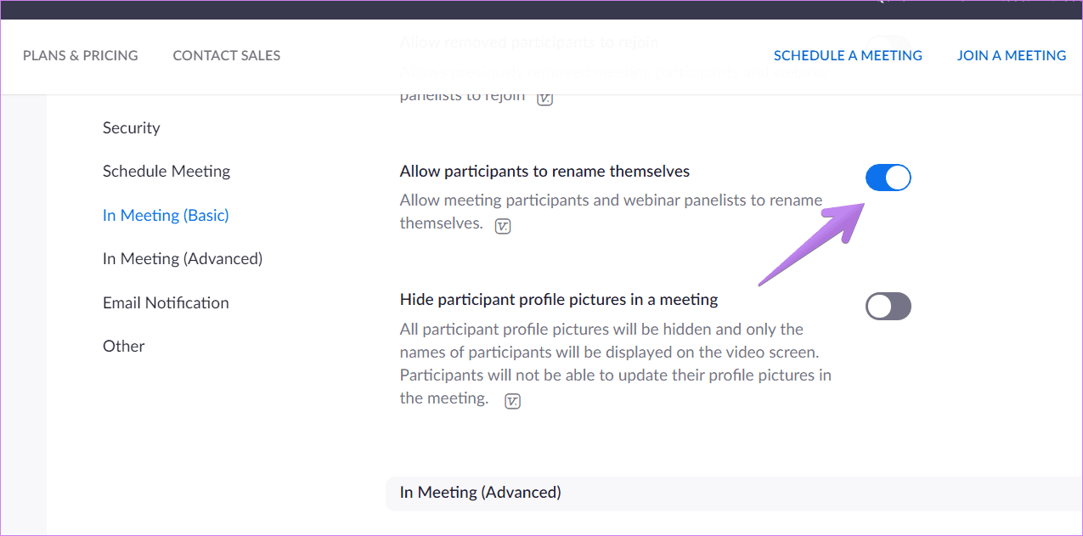This screenshot has width=1083, height=536.
Task: Click faded 'Allow removed participants to rejoin' heading
Action: pyautogui.click(x=529, y=42)
